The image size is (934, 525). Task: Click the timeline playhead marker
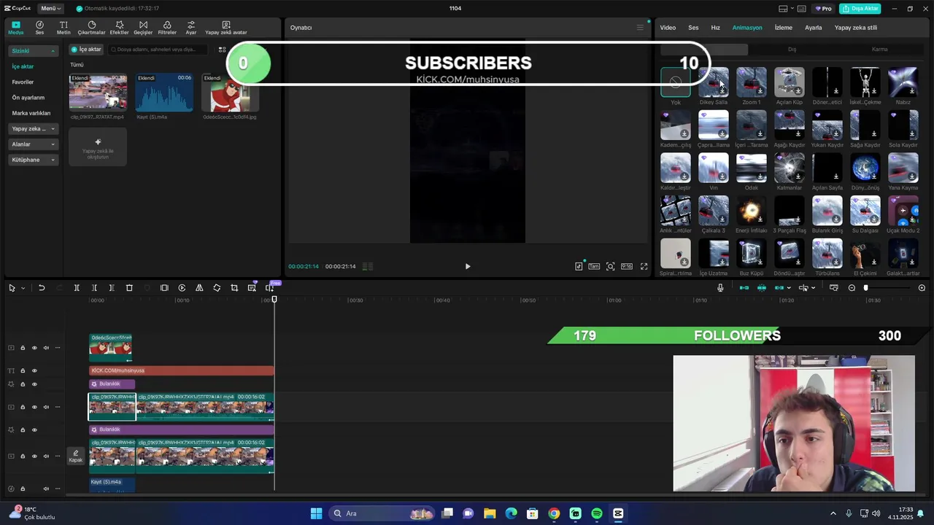[x=274, y=299]
